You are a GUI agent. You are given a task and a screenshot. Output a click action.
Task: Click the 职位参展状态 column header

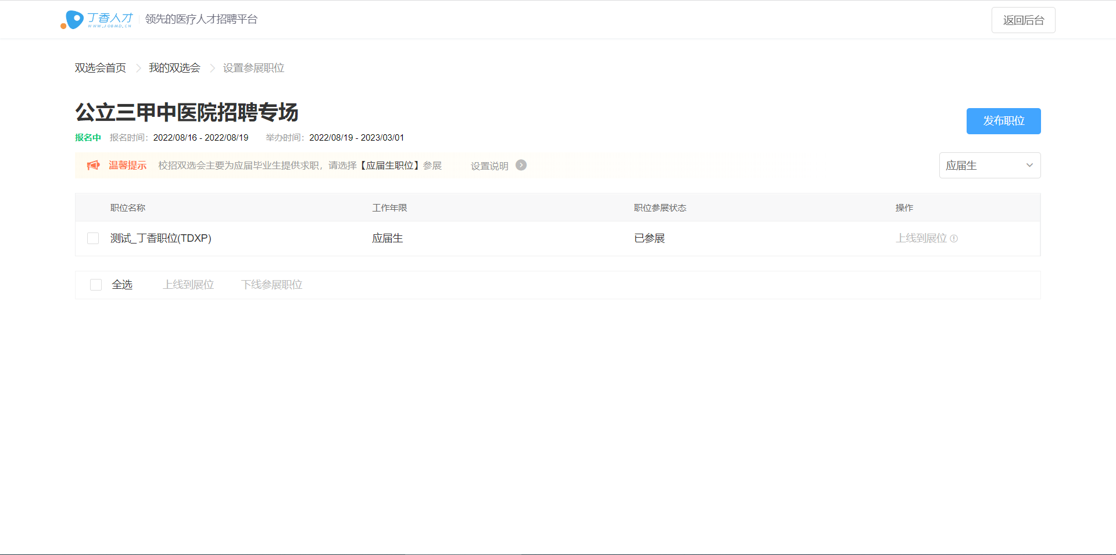pos(660,208)
